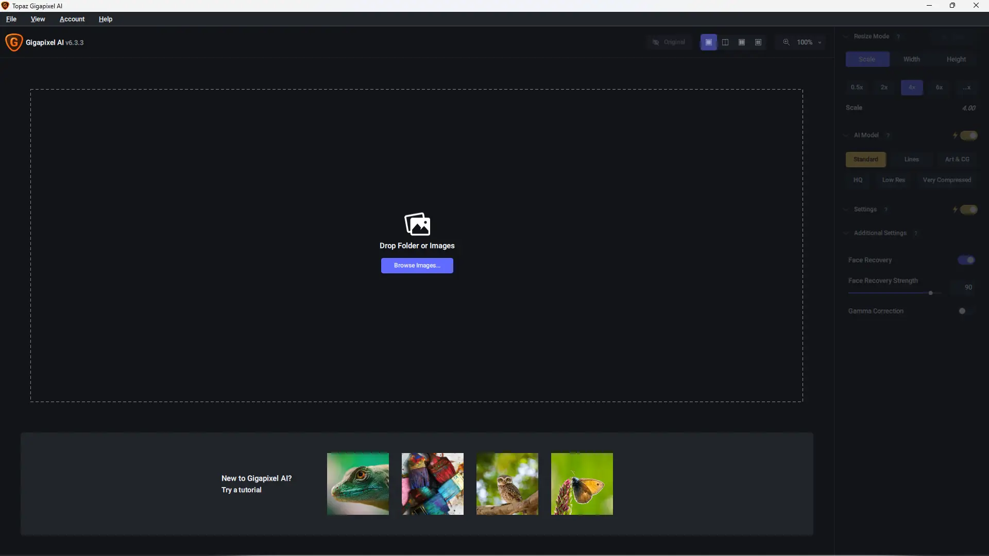The height and width of the screenshot is (556, 989).
Task: Click the Gigapixel AI logo icon
Action: tap(14, 42)
